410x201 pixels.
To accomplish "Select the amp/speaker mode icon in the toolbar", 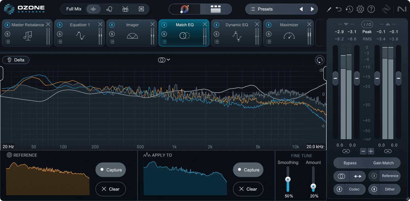I will 141,9.
